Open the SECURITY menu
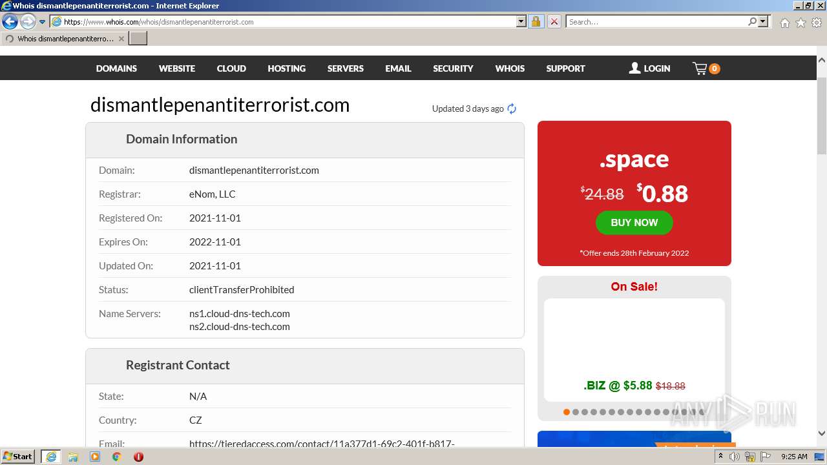 (453, 68)
